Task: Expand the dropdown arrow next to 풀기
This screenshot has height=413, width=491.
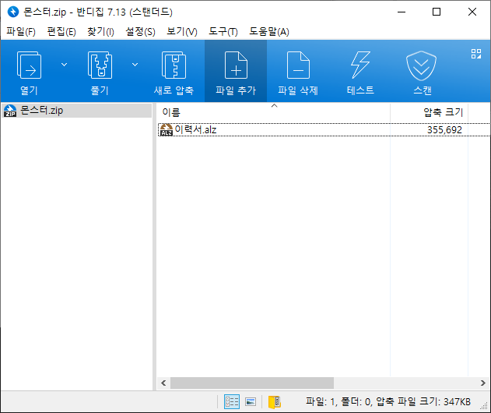Action: pos(135,64)
